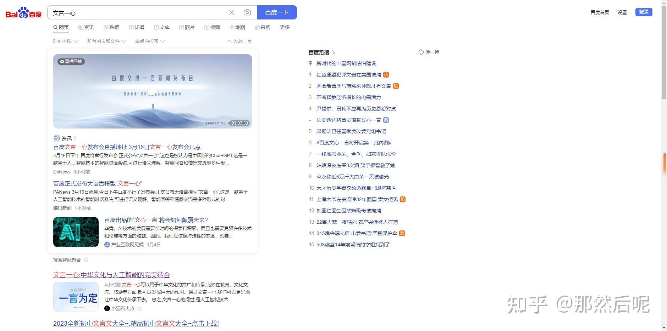Screen dimensions: 667x331
Task: Open hot topic 尹锡悦：日韩不应再为历史恩怨对抗
Action: pos(356,109)
